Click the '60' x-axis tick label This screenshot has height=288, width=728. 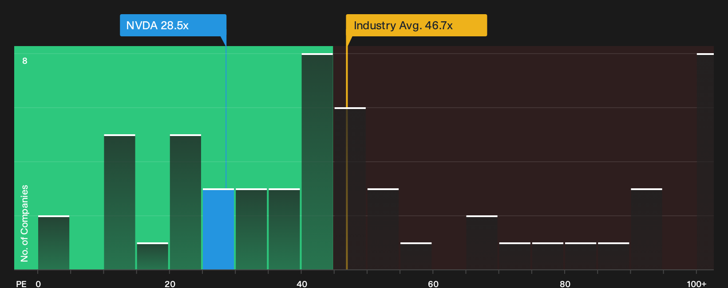coord(433,284)
